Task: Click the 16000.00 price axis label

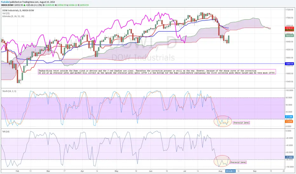Action: click(x=289, y=58)
